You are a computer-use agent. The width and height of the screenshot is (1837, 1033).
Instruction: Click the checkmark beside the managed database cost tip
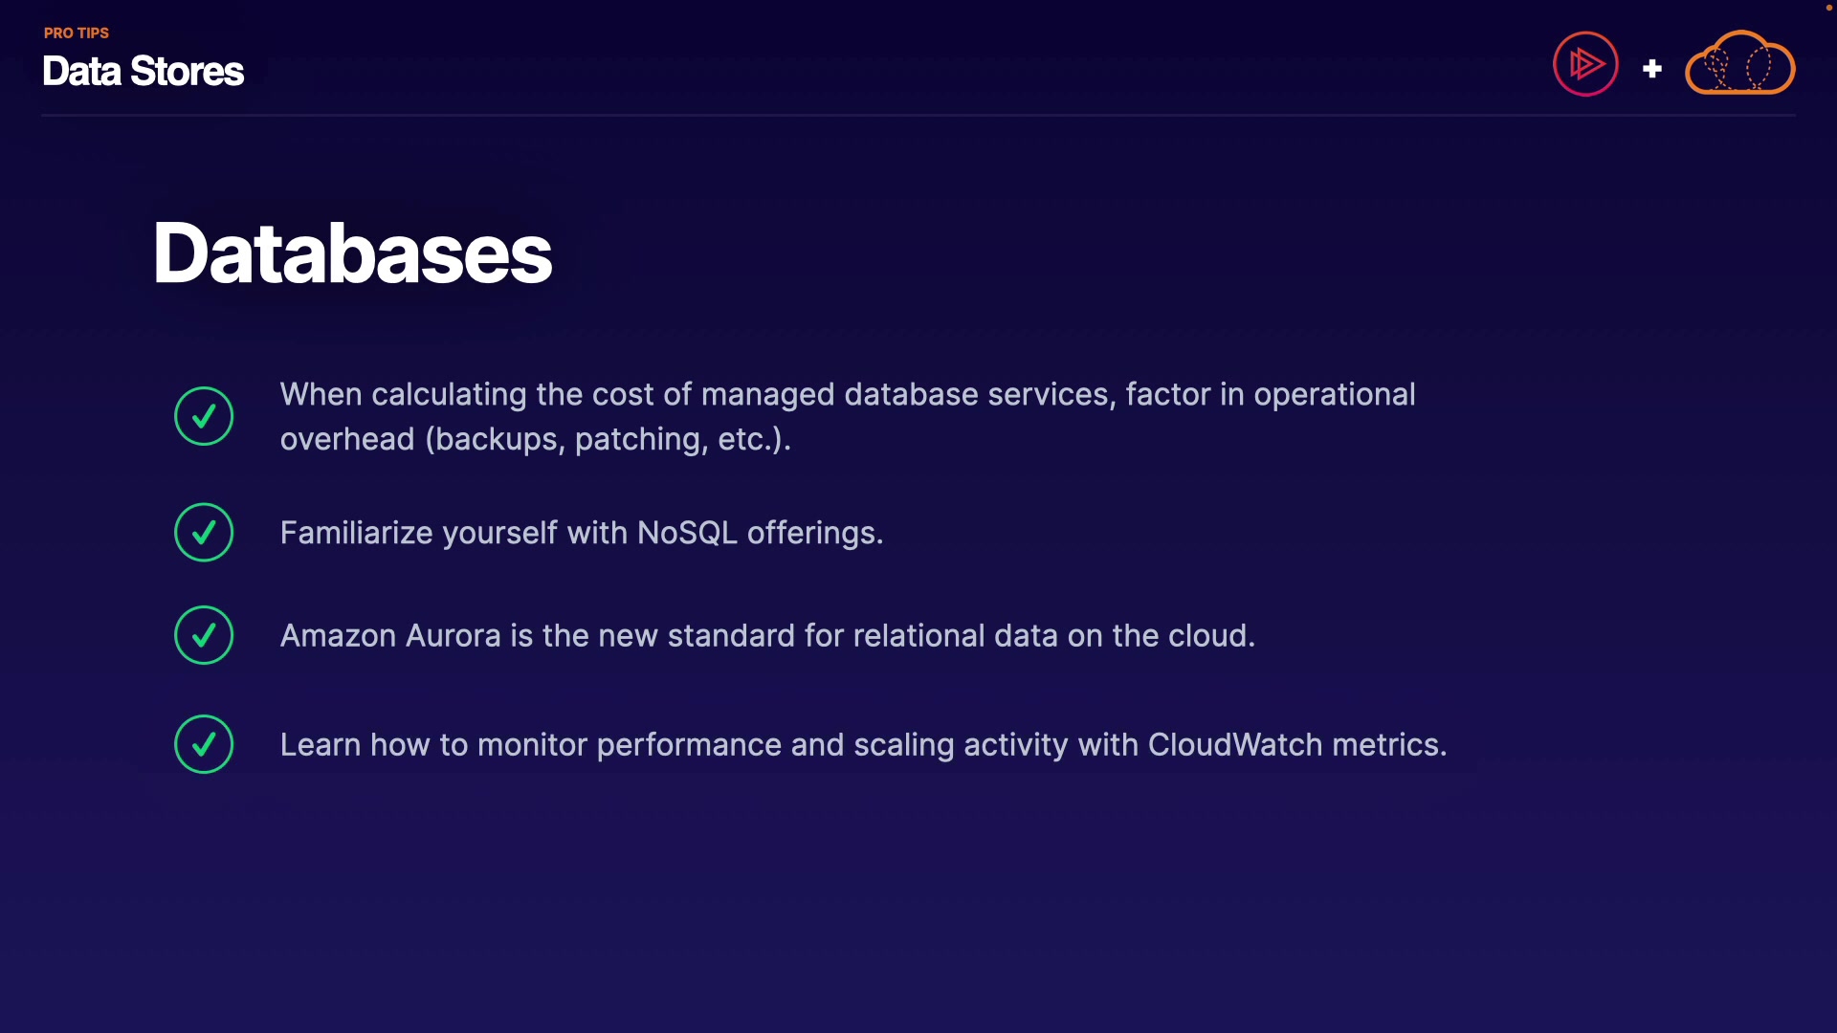click(204, 416)
